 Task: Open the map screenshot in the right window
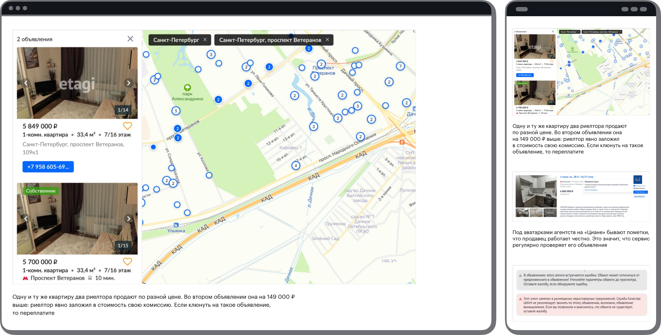(581, 72)
